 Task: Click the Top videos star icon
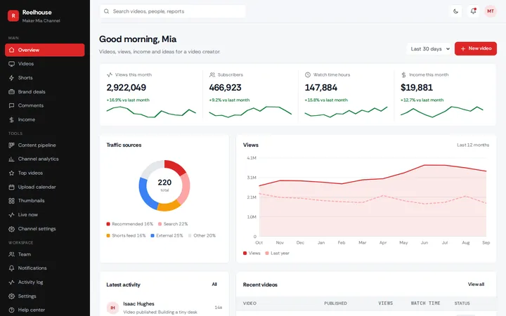[x=12, y=173]
